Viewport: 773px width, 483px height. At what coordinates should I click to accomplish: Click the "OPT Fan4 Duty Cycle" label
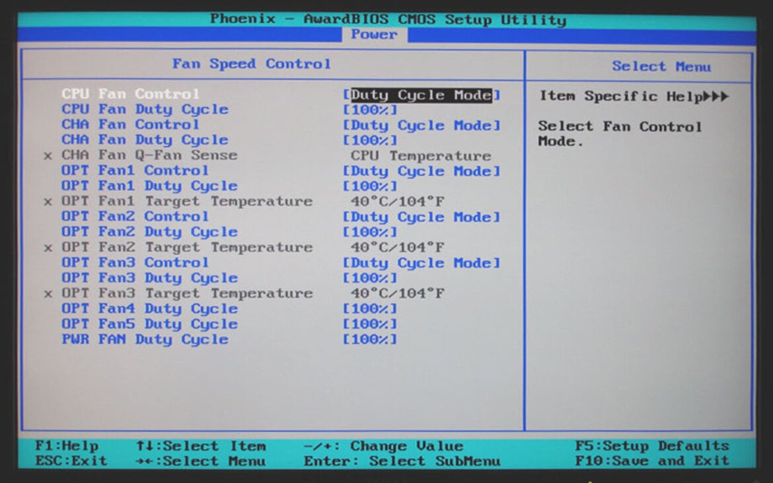149,309
